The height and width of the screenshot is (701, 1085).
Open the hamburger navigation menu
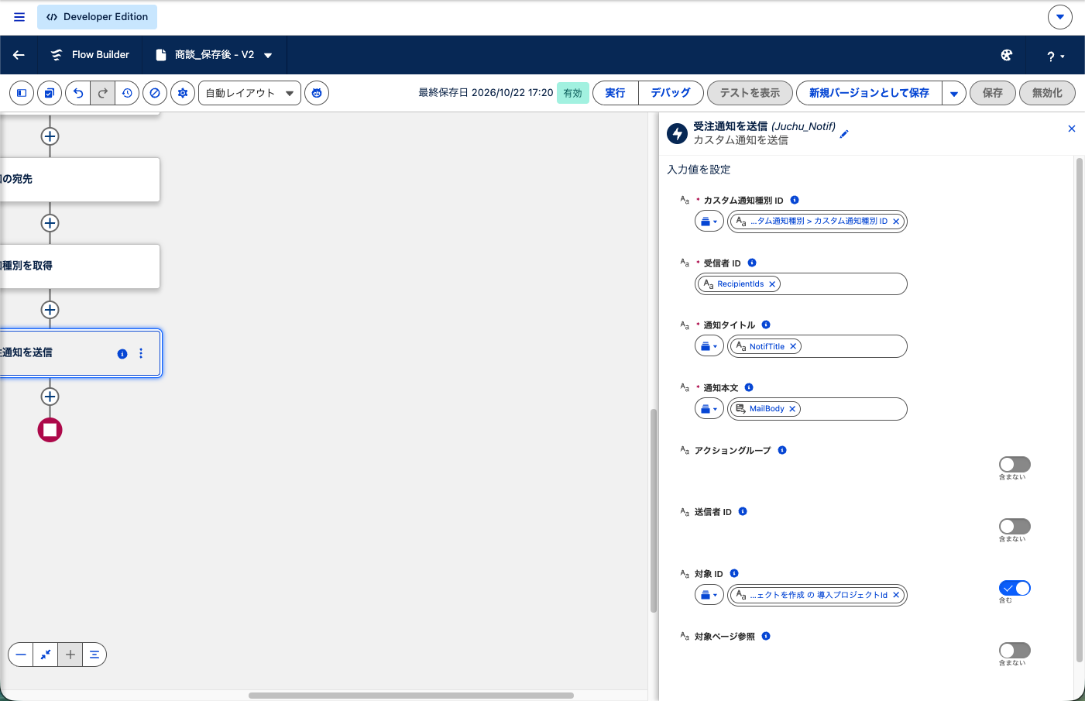(x=19, y=16)
